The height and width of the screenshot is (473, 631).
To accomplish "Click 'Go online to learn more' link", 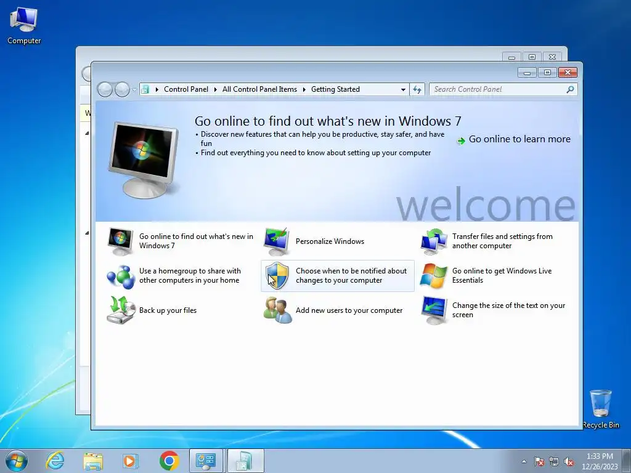I will coord(519,139).
